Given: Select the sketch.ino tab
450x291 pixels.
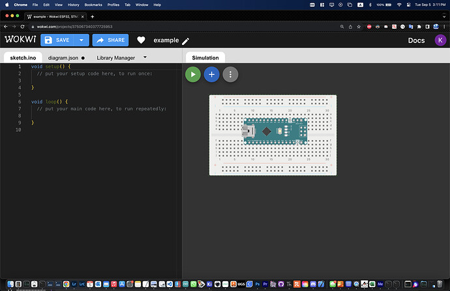Looking at the screenshot, I should click(x=22, y=58).
